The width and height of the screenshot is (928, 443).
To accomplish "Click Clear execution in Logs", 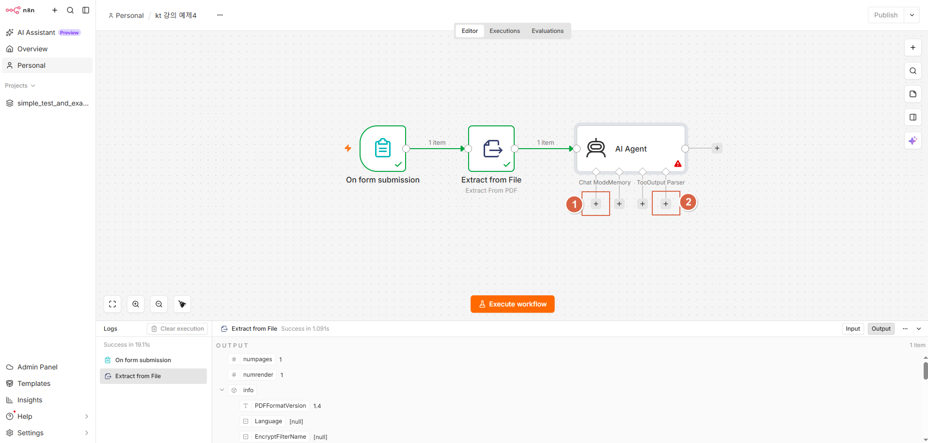I will 177,329.
